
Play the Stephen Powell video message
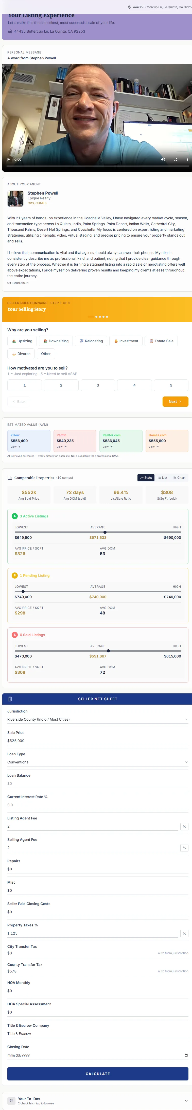(x=9, y=159)
